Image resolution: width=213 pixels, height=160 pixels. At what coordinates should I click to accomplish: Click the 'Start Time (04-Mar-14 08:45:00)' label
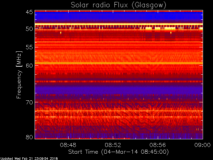point(118,152)
